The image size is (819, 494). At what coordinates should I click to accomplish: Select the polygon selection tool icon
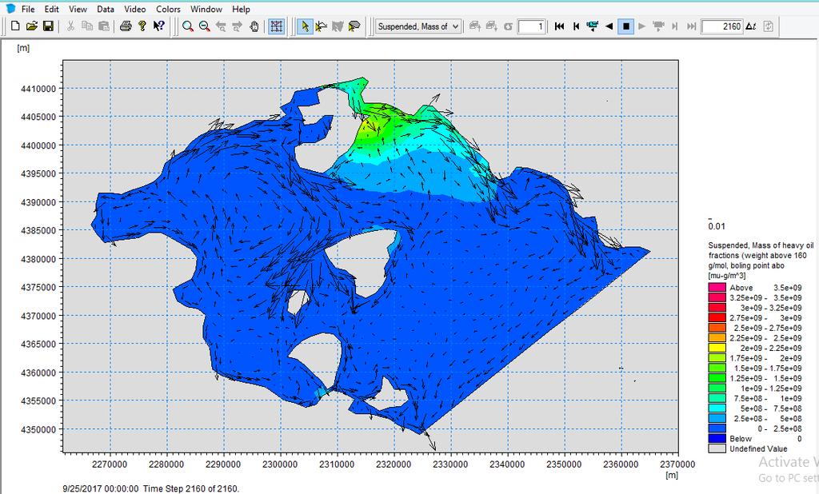pyautogui.click(x=354, y=26)
